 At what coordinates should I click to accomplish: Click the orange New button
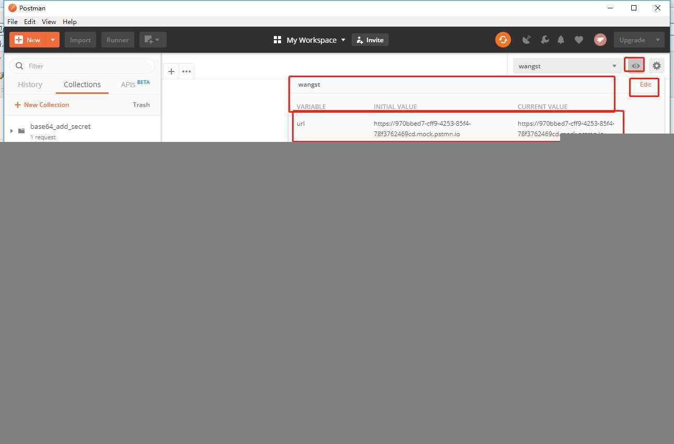click(x=28, y=40)
